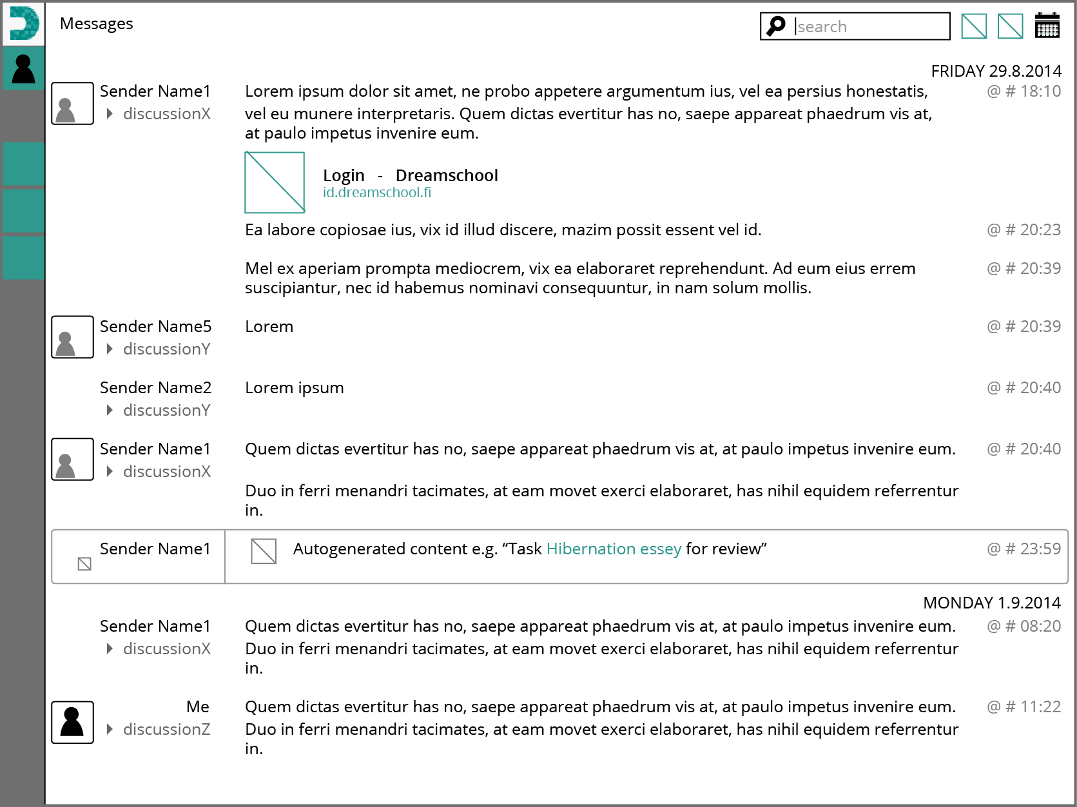Expand discussionY under Sender Name2
Viewport: 1077px width, 807px height.
pos(110,410)
